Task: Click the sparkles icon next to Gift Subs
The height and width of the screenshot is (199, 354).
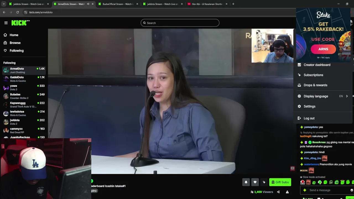Action: coord(264,182)
